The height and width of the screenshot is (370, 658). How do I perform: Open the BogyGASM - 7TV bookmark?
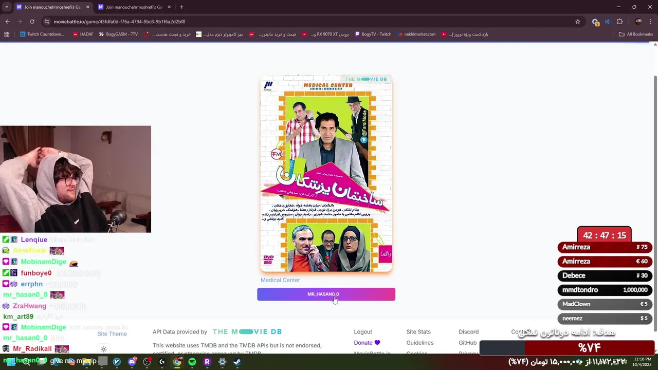[x=118, y=34]
